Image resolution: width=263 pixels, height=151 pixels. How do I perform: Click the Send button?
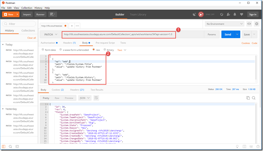228,34
